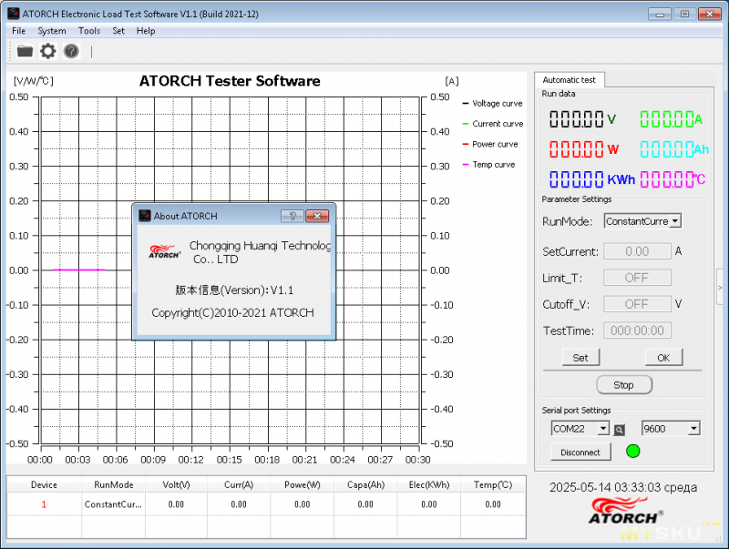Image resolution: width=729 pixels, height=549 pixels.
Task: Expand the RunMode dropdown
Action: (675, 221)
